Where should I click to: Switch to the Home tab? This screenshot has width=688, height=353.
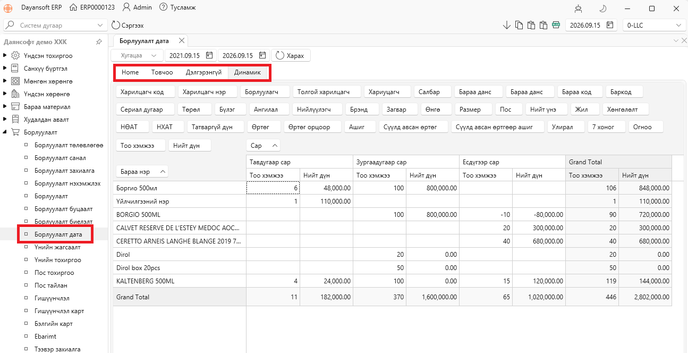tap(130, 72)
